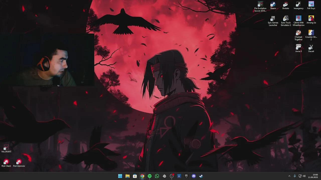Open the blue info app in taskbar

(179, 176)
